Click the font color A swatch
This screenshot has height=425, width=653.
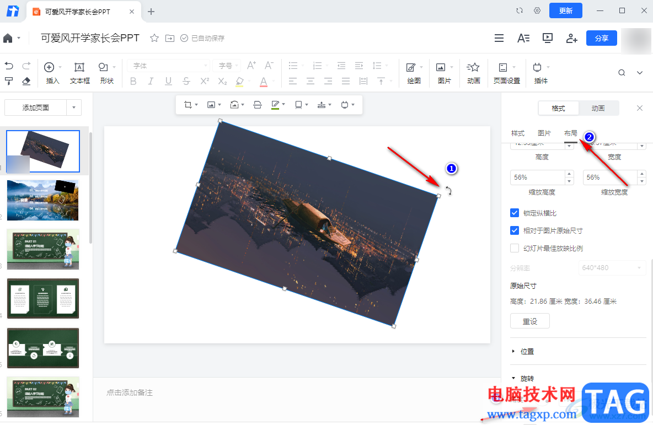tap(264, 82)
